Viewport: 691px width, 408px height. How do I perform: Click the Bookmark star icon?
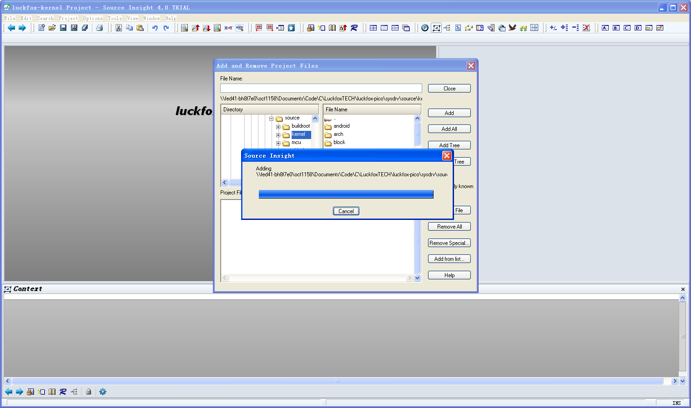(x=292, y=28)
